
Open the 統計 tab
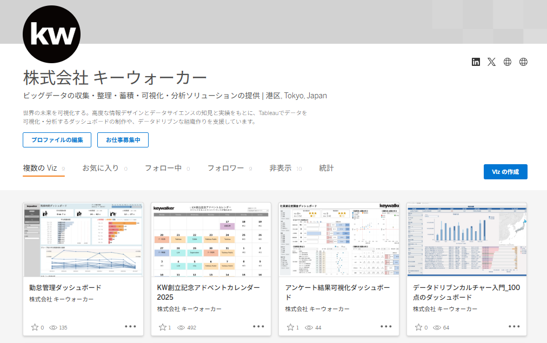(x=326, y=168)
